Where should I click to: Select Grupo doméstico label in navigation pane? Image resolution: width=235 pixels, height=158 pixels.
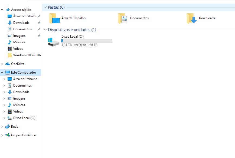click(24, 135)
